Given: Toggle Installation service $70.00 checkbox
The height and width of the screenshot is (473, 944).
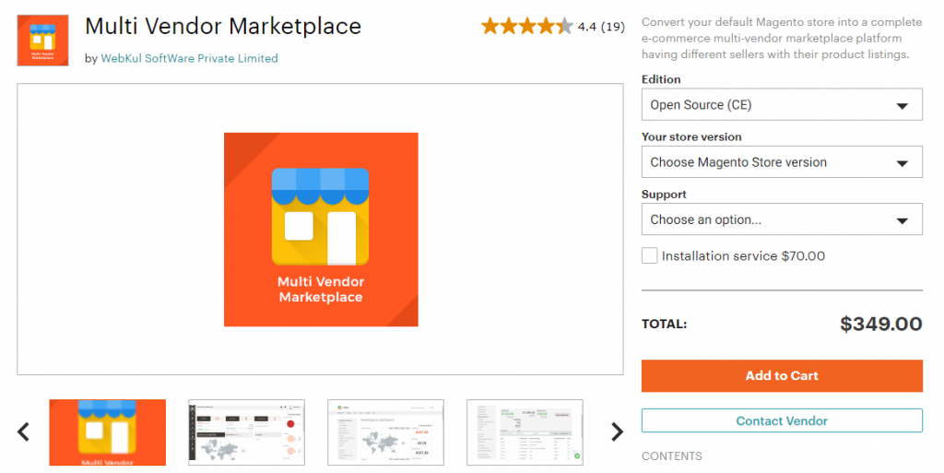Looking at the screenshot, I should [x=650, y=255].
